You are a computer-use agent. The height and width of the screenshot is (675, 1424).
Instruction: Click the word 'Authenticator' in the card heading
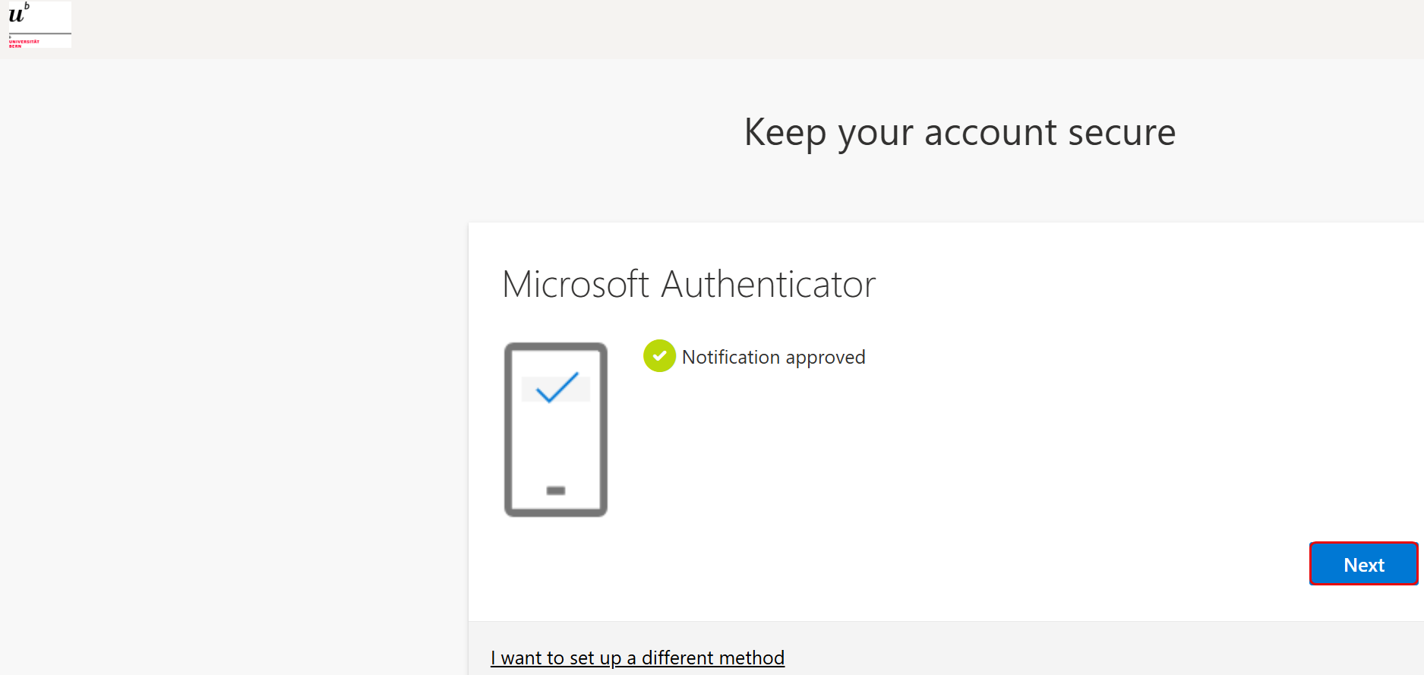tap(769, 284)
